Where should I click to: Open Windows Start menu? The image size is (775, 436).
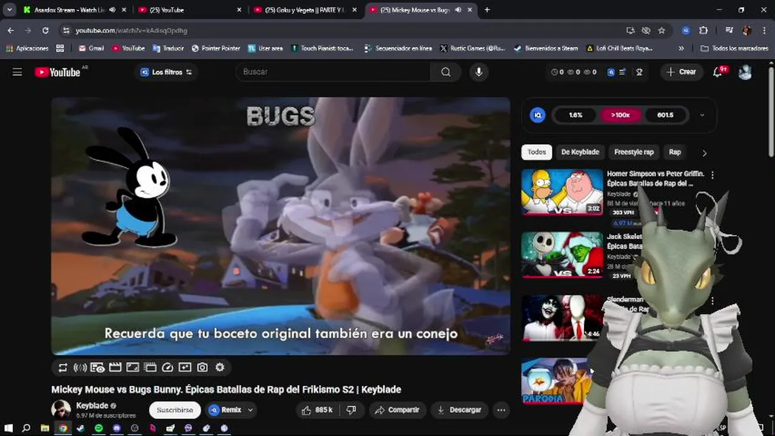(x=8, y=428)
